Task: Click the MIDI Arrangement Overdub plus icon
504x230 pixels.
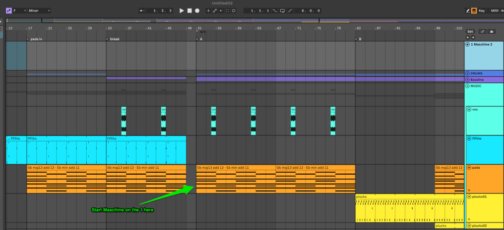Action: click(208, 11)
